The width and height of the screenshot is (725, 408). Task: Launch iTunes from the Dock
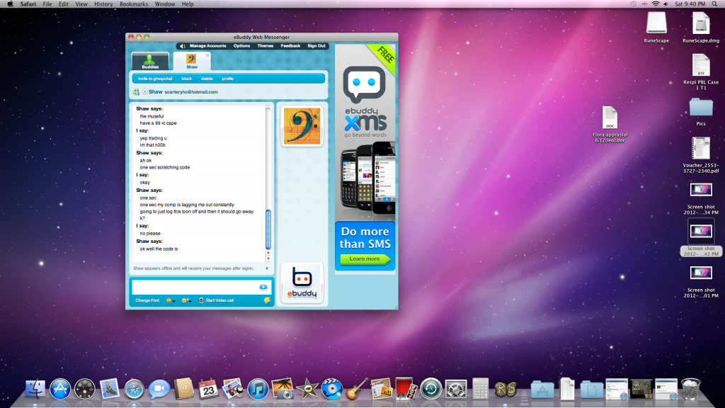point(258,389)
